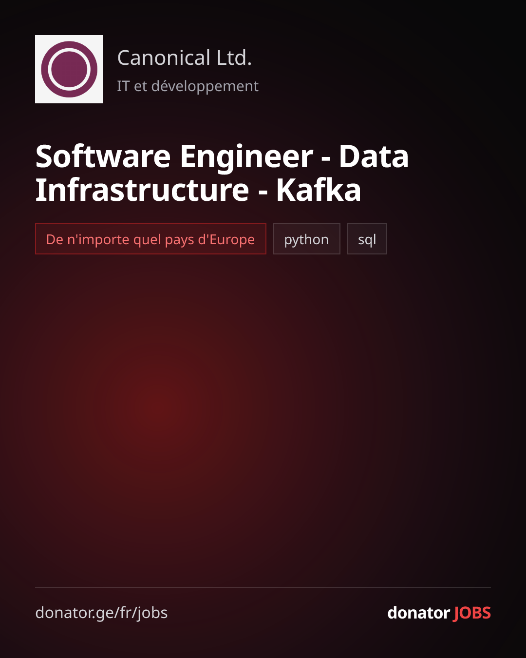Click the De n'importe quel pays d'Europe tag

150,239
